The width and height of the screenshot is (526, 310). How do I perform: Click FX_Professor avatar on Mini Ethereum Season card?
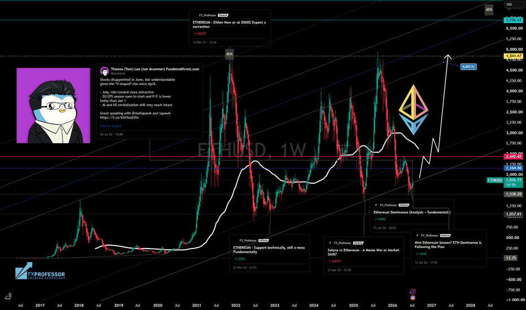(417, 236)
